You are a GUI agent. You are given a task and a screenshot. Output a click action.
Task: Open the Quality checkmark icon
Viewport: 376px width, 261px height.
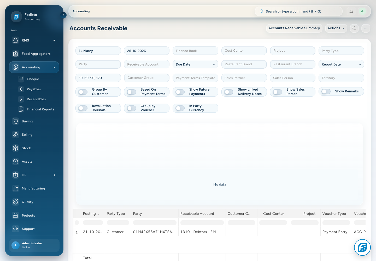16,202
